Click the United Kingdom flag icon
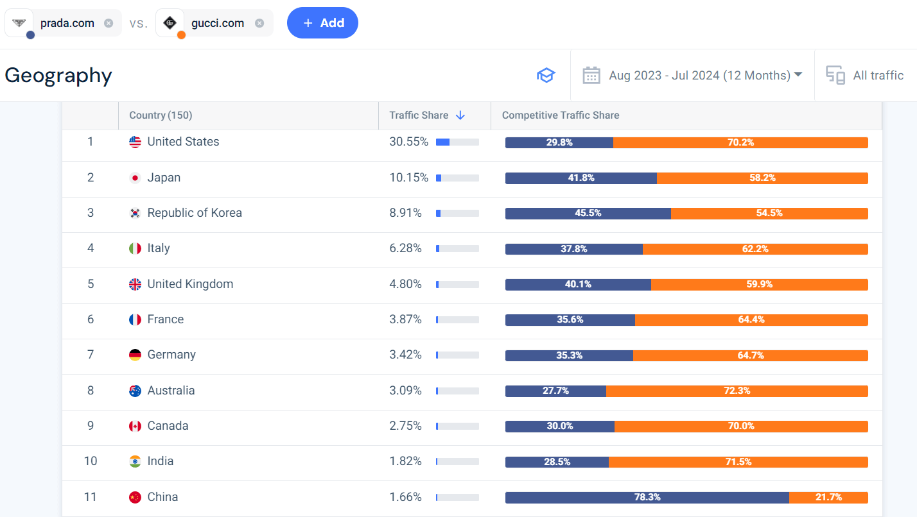This screenshot has width=917, height=517. click(x=135, y=284)
